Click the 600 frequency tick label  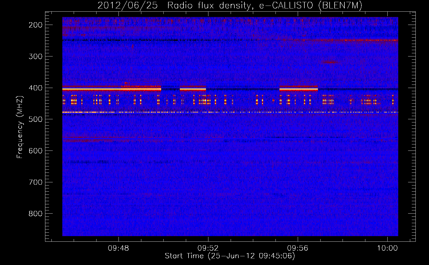pos(35,151)
